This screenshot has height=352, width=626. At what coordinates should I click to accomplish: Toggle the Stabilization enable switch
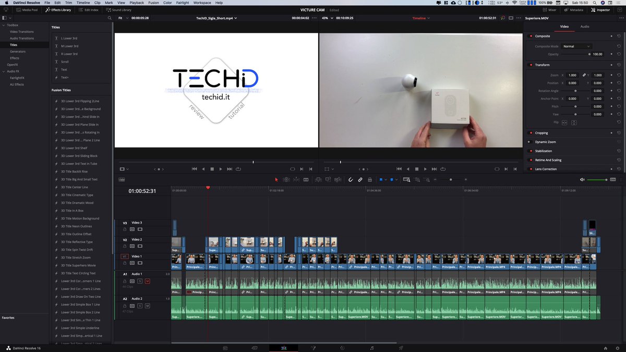(531, 151)
